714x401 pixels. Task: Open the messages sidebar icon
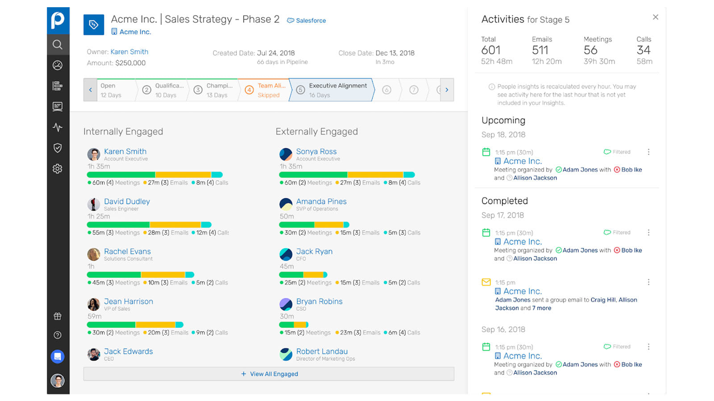58,106
